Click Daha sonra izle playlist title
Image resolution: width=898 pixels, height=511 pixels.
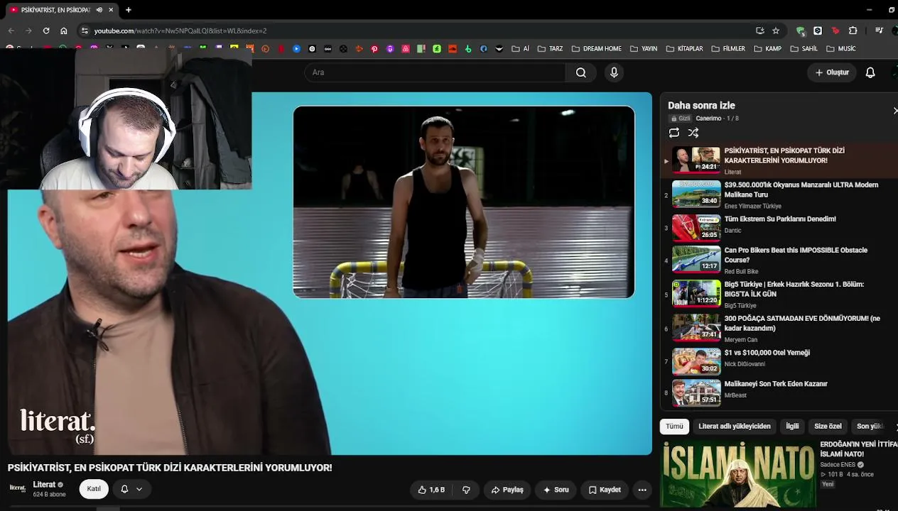pyautogui.click(x=701, y=105)
